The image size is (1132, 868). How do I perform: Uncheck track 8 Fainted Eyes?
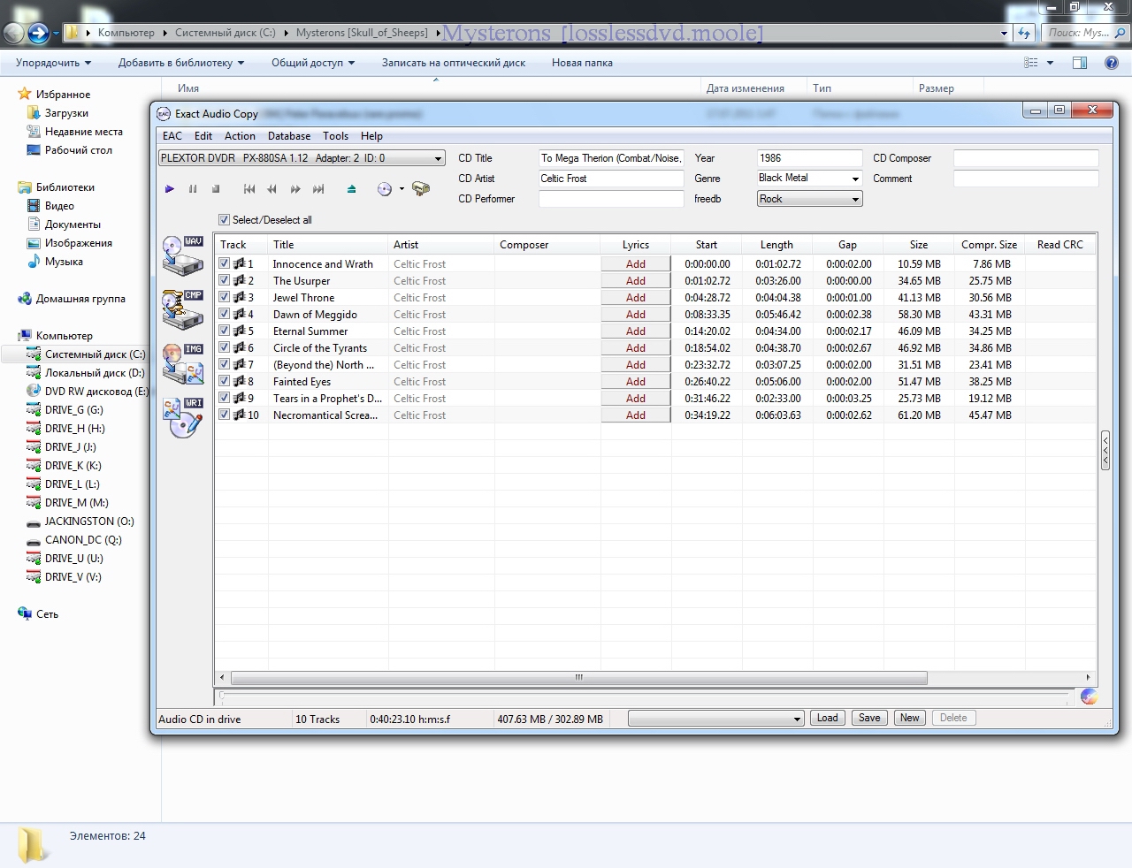[225, 381]
